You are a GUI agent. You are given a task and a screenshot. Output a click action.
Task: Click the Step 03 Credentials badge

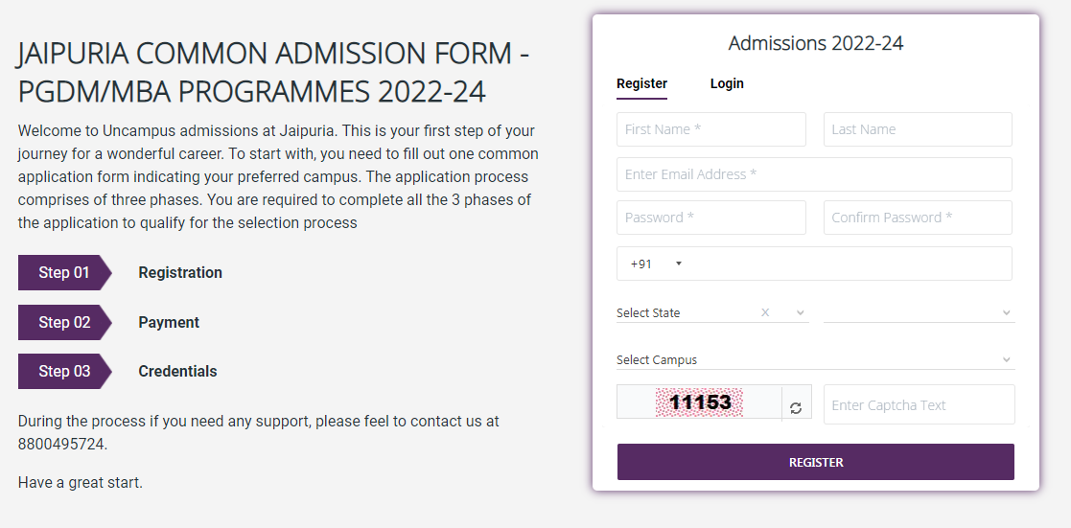pyautogui.click(x=64, y=372)
